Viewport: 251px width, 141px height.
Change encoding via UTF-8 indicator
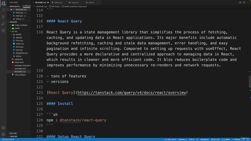tap(191, 139)
